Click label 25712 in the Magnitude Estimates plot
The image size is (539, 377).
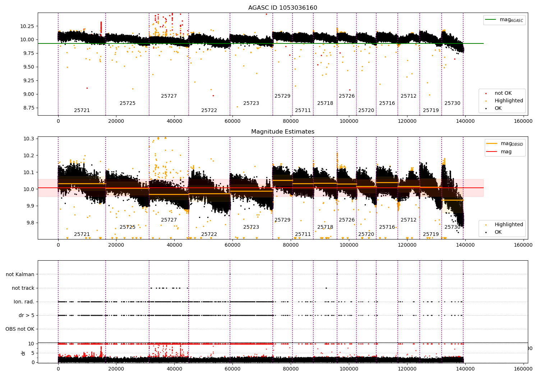(x=409, y=220)
